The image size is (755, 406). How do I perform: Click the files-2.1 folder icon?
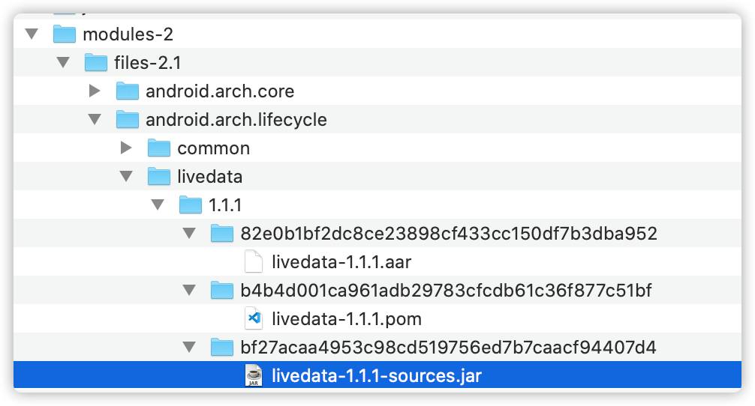tap(97, 62)
